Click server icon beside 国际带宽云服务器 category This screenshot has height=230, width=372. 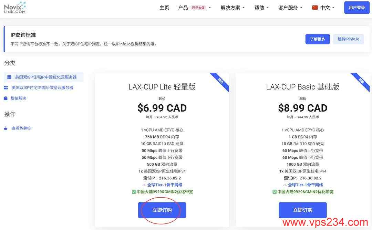coord(6,87)
